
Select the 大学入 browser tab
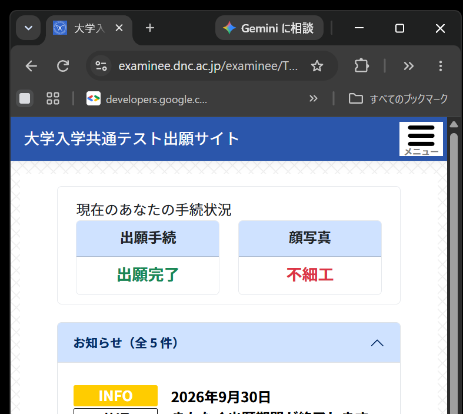click(89, 28)
